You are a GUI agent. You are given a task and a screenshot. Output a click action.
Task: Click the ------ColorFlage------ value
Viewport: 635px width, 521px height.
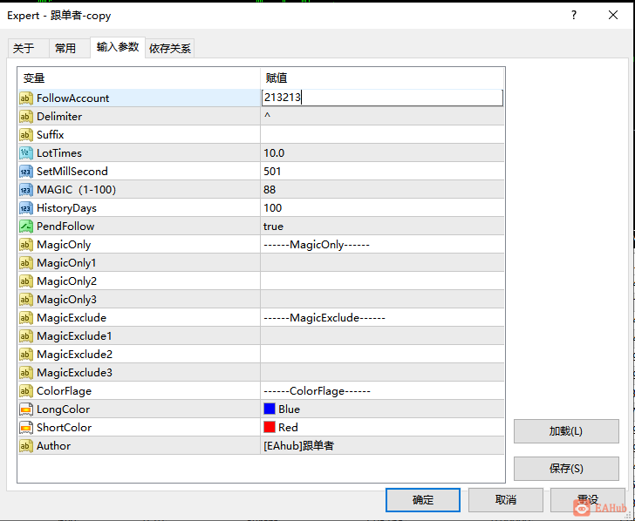[x=317, y=391]
